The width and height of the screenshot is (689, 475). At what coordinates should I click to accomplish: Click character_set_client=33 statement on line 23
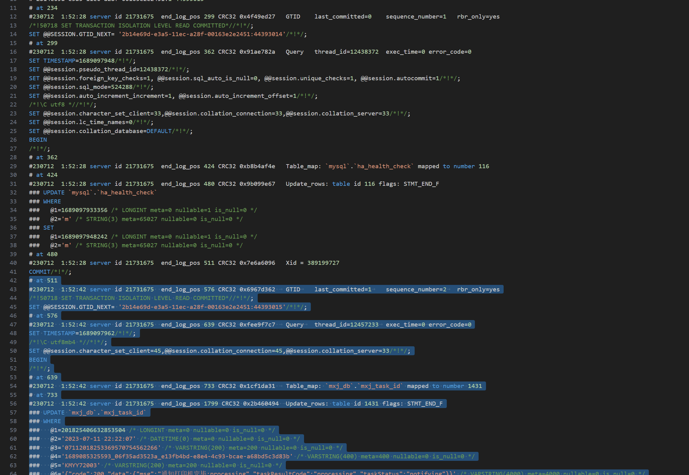click(x=220, y=114)
